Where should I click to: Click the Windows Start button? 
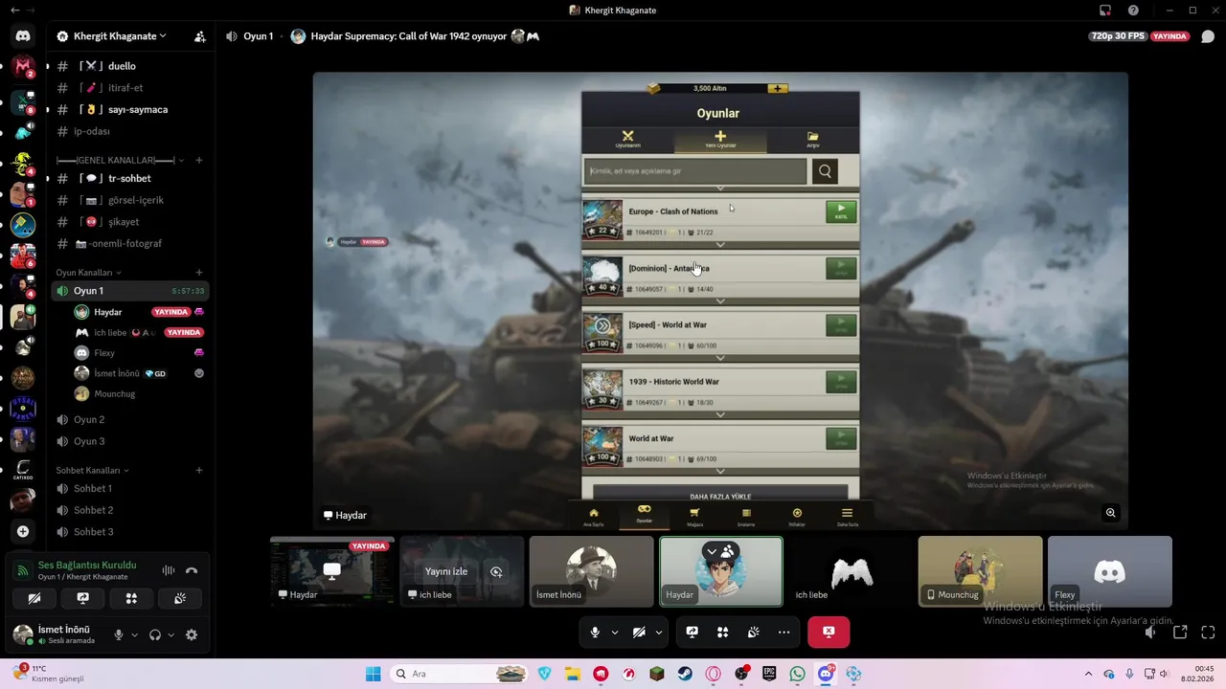[373, 674]
